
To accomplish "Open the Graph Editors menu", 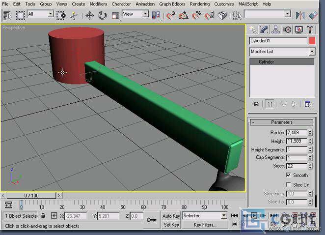I will coord(172,4).
